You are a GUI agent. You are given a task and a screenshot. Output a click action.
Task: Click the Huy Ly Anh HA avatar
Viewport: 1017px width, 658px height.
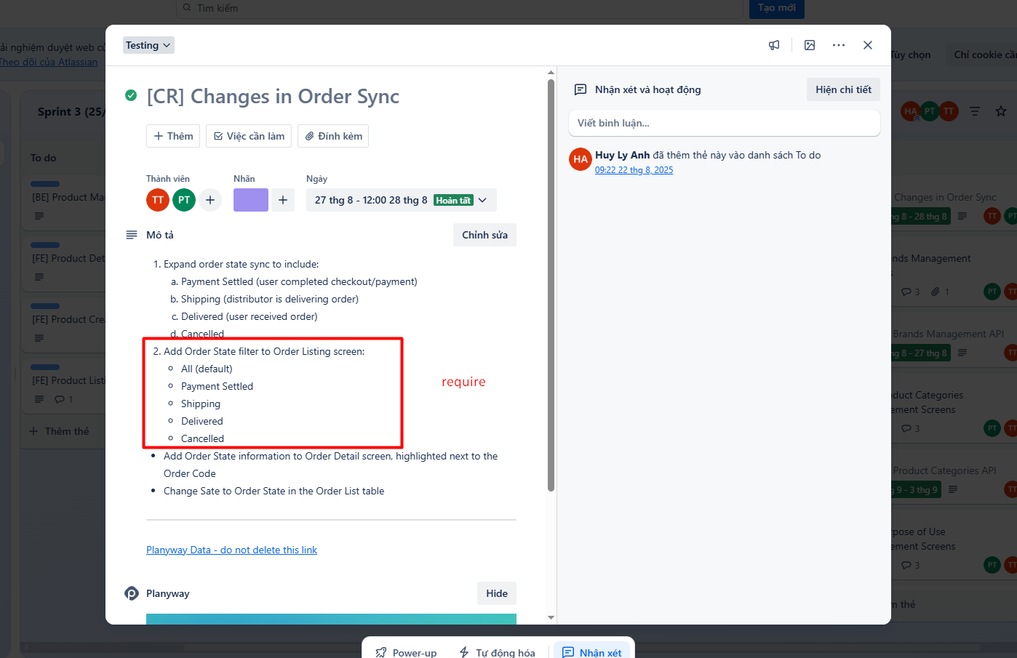click(x=581, y=159)
